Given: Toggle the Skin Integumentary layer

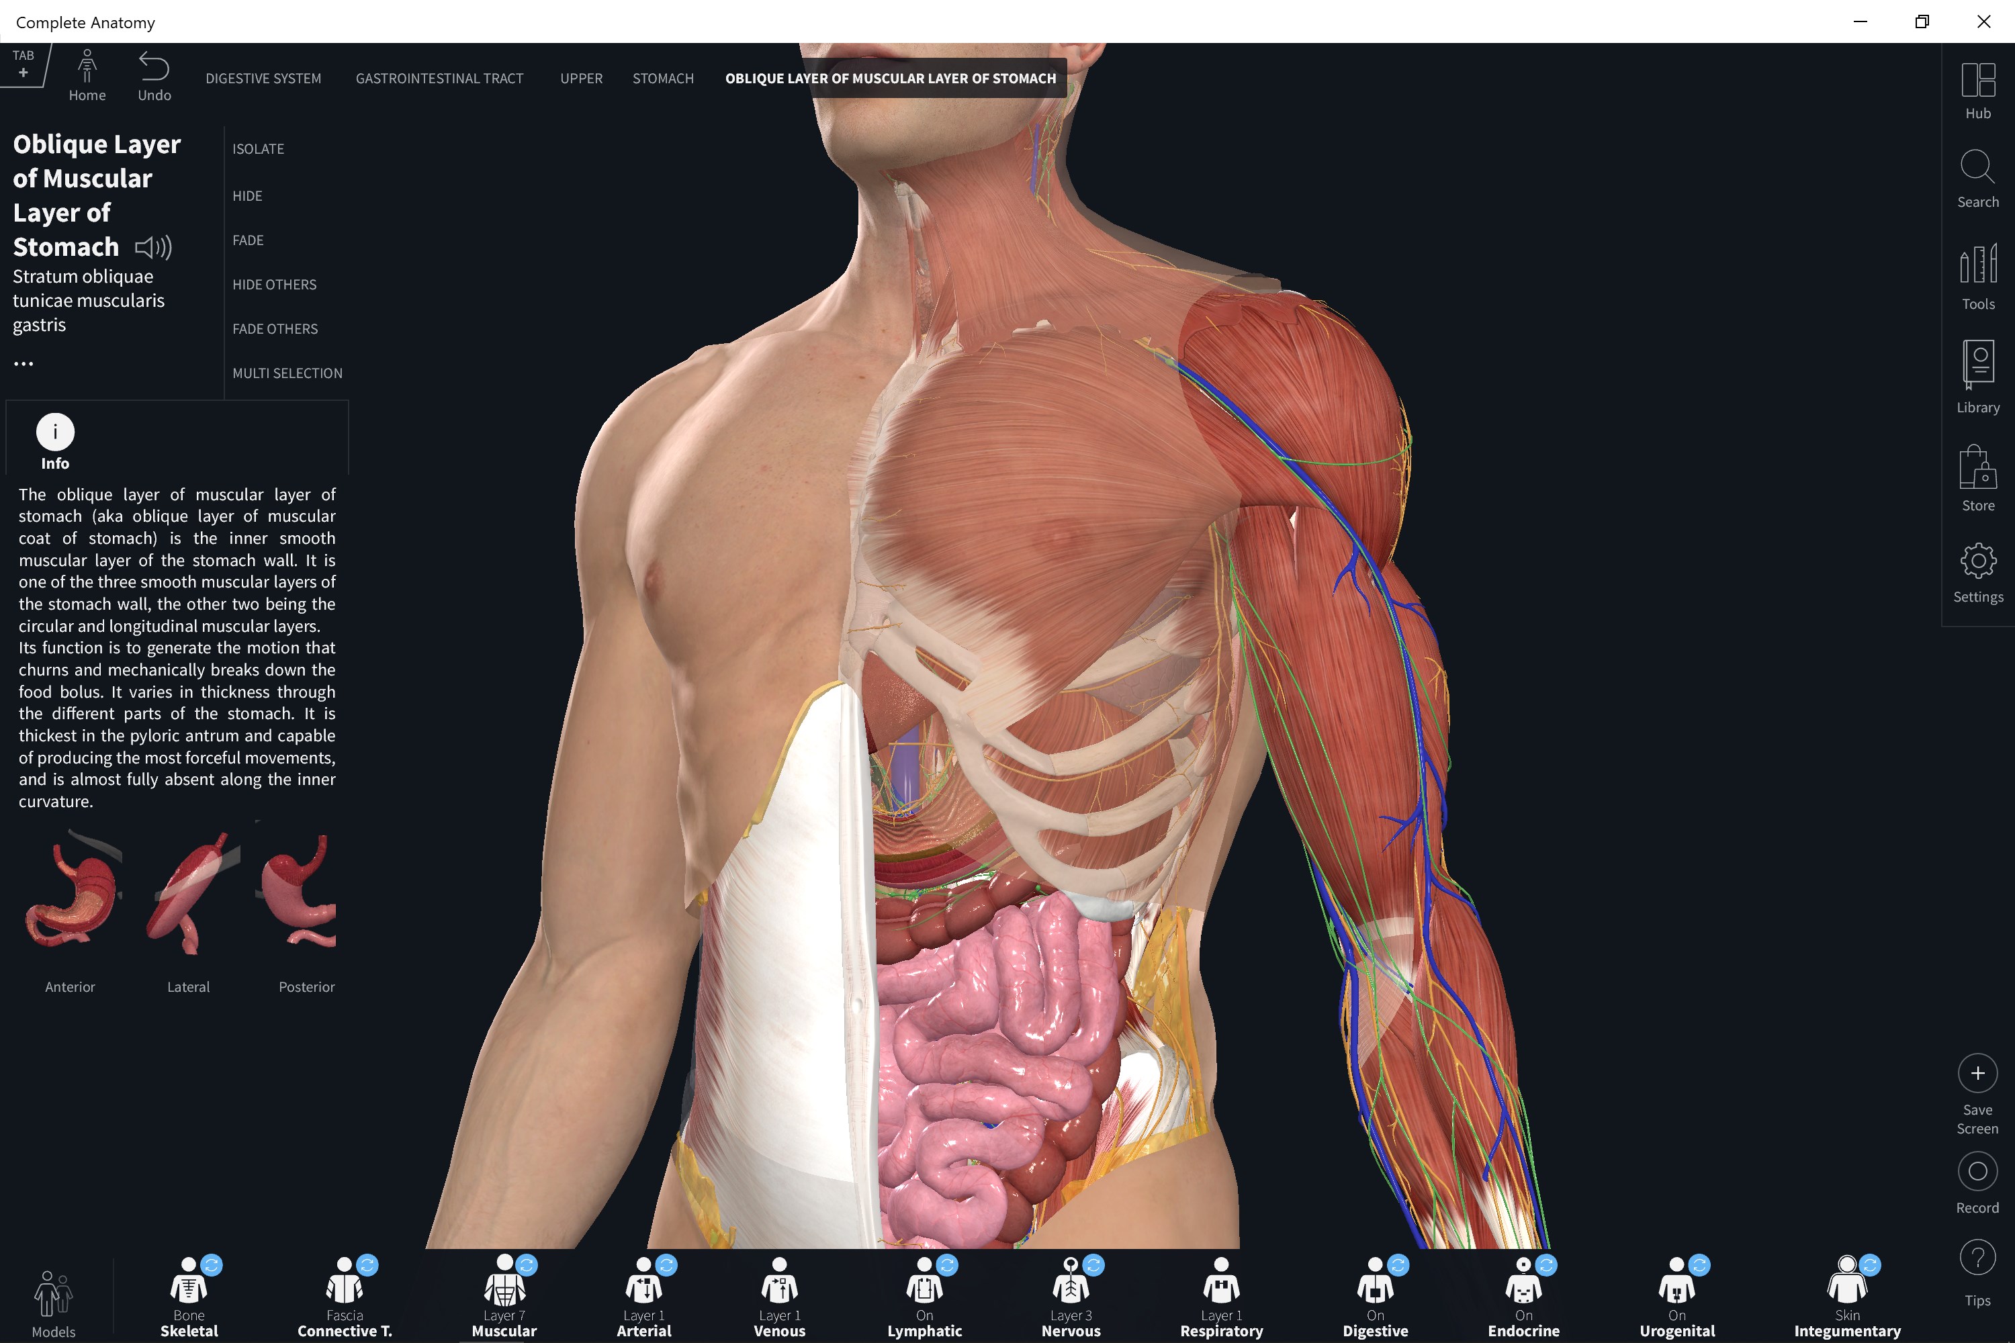Looking at the screenshot, I should click(1847, 1287).
